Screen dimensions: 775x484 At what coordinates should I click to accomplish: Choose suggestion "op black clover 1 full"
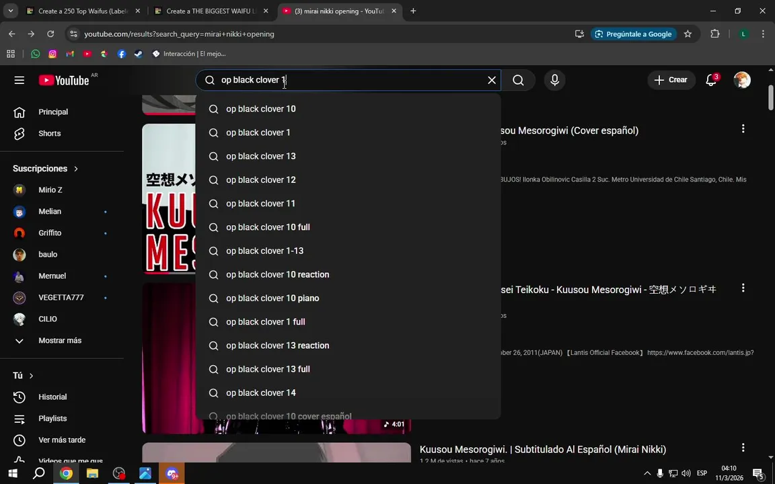(x=348, y=322)
